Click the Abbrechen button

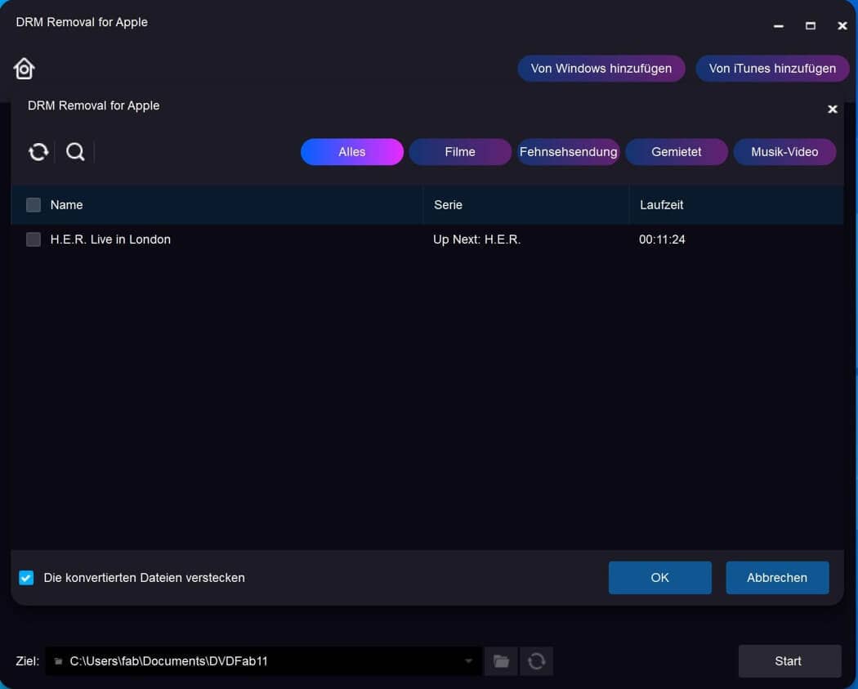(776, 578)
